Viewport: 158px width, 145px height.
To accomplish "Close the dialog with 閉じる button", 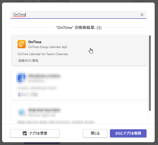I will (95, 133).
